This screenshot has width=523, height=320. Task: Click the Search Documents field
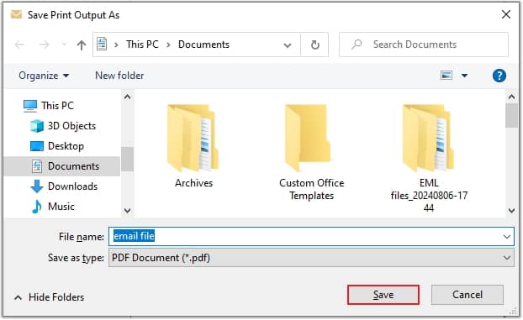pos(424,45)
